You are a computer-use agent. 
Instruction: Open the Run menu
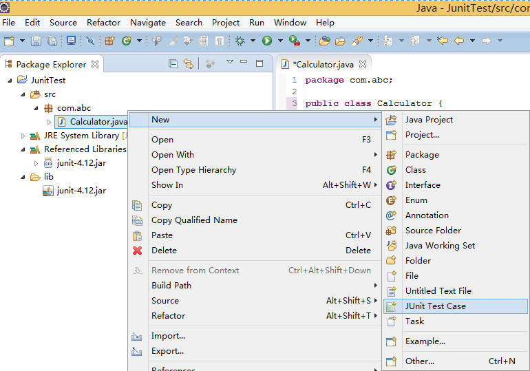[257, 23]
